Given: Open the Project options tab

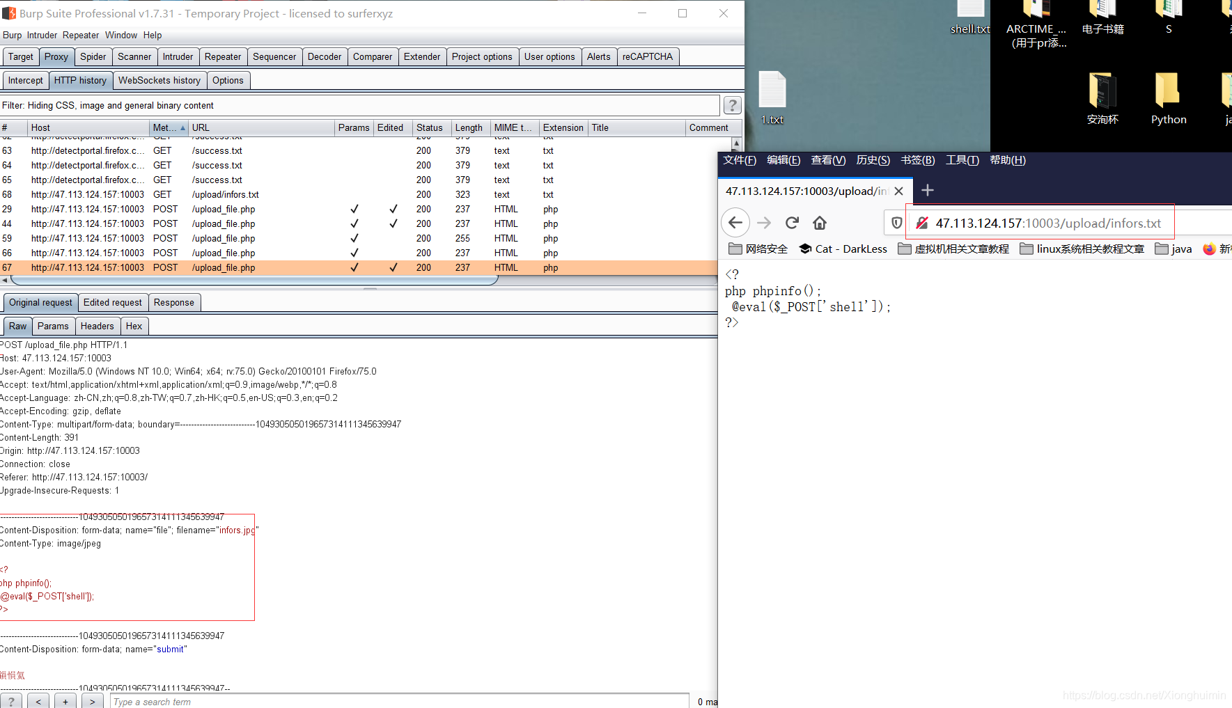Looking at the screenshot, I should click(x=481, y=56).
